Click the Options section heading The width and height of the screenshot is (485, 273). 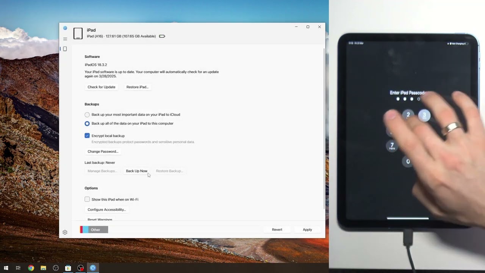tap(91, 188)
